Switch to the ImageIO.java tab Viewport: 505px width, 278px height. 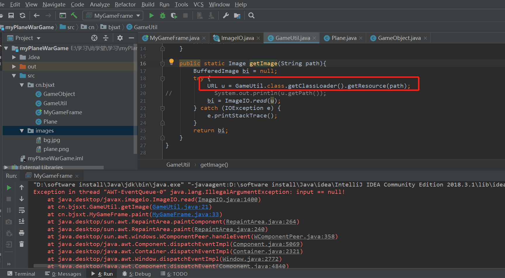point(237,38)
